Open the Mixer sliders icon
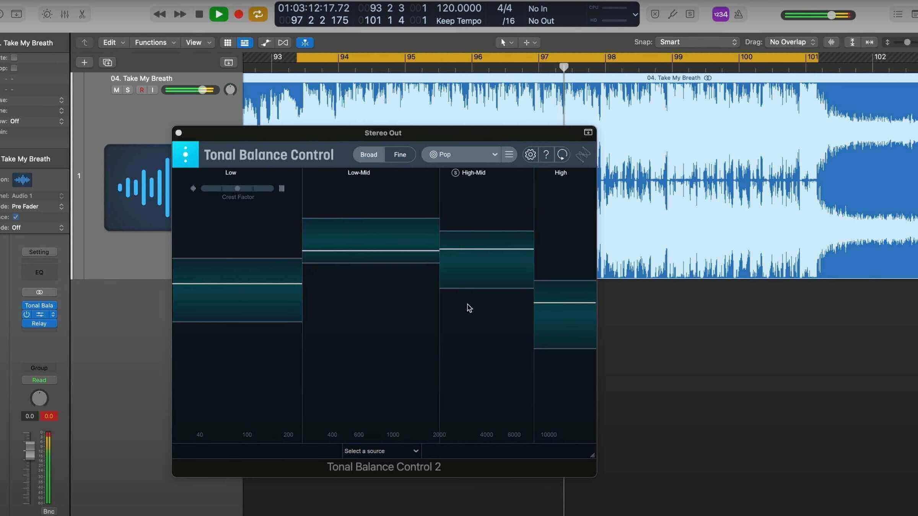 (65, 14)
